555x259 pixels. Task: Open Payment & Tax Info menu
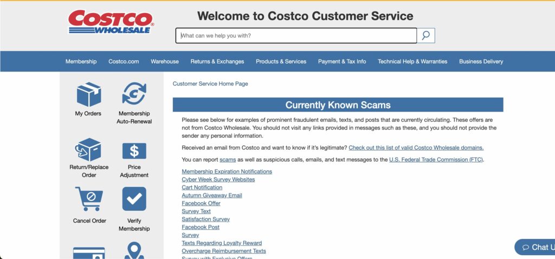point(342,61)
